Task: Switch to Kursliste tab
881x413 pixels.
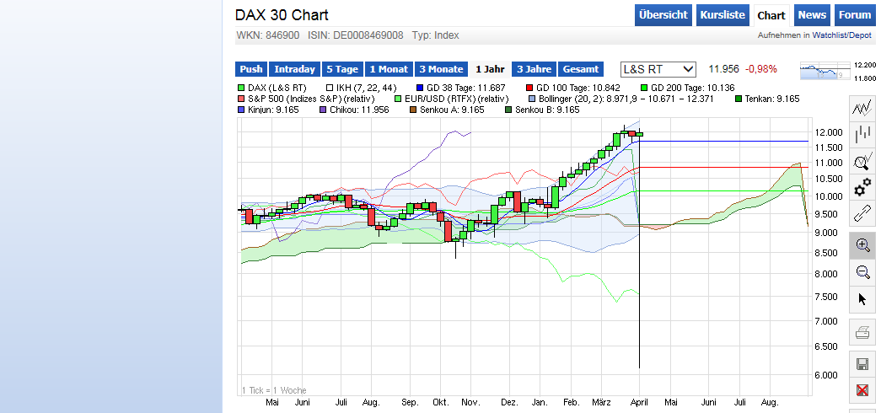Action: 723,15
